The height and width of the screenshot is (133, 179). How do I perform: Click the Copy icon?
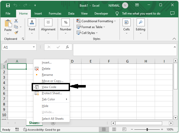(x=16, y=27)
